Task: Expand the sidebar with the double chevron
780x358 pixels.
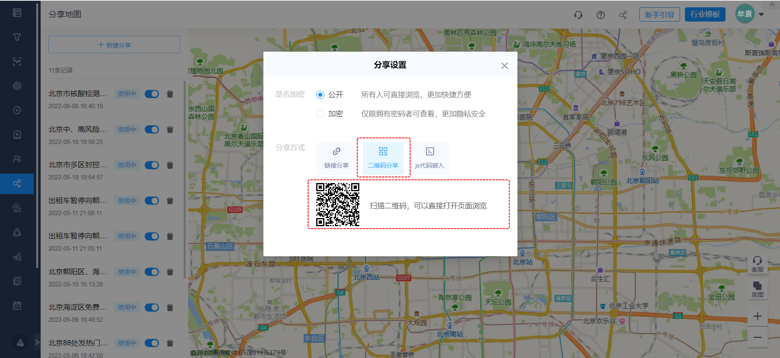Action: (37, 342)
